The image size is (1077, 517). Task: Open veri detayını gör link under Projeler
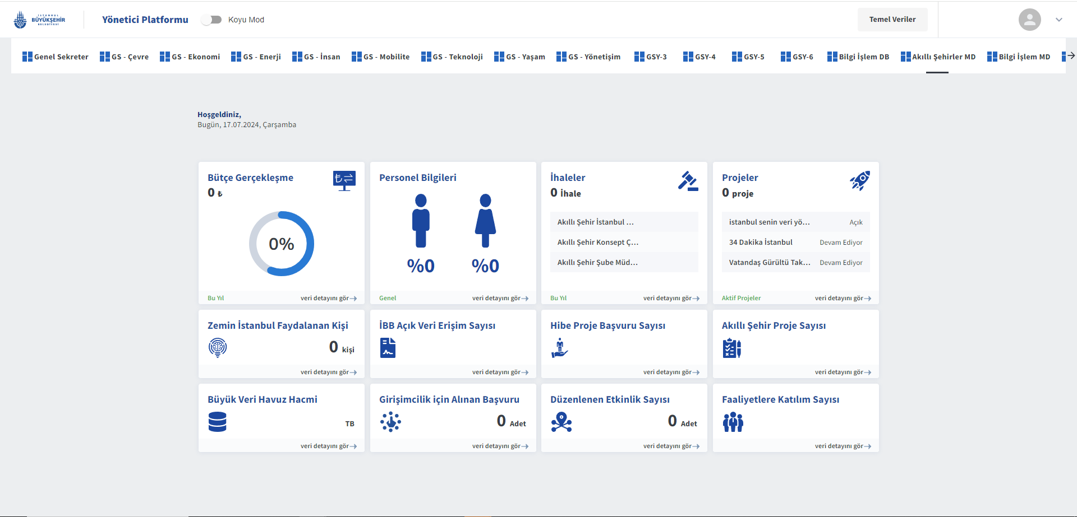click(x=843, y=299)
